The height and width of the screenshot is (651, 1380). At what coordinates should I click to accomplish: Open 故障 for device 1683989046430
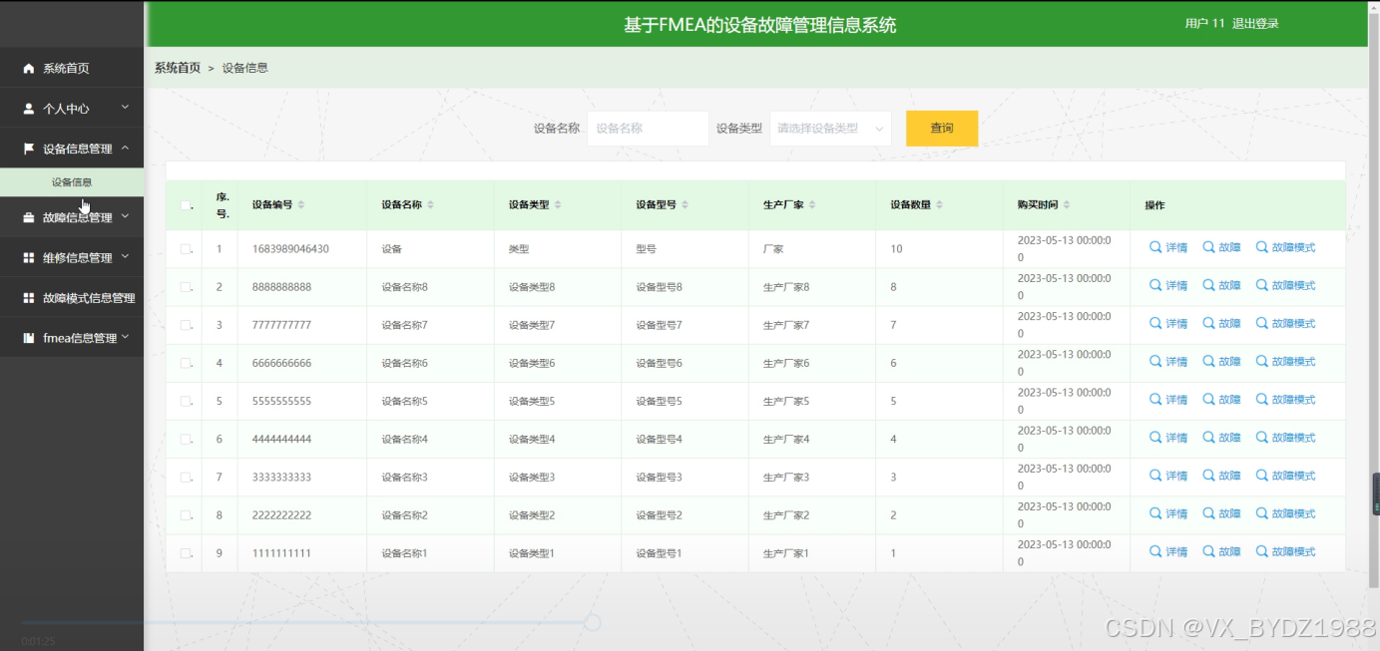point(1222,247)
